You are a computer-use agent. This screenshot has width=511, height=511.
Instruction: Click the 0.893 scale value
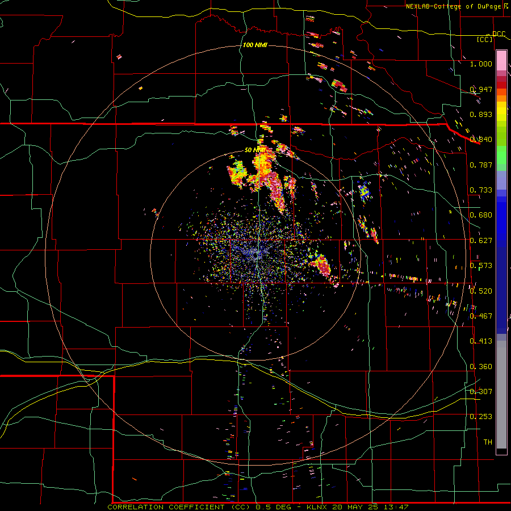(481, 114)
